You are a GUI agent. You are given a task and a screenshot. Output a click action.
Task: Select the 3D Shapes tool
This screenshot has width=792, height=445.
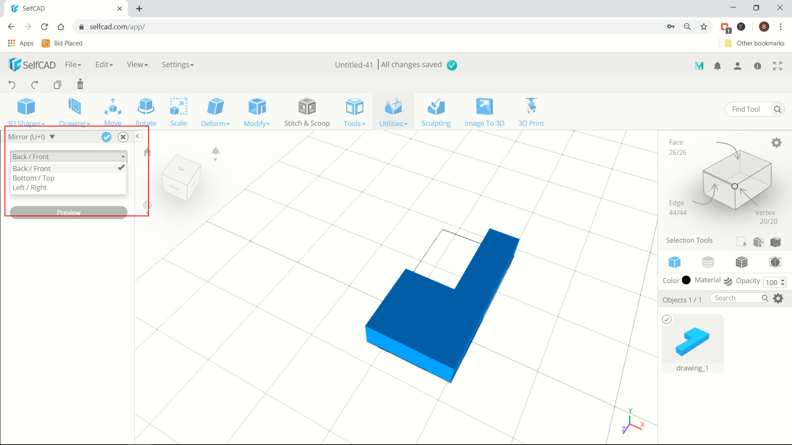(26, 111)
